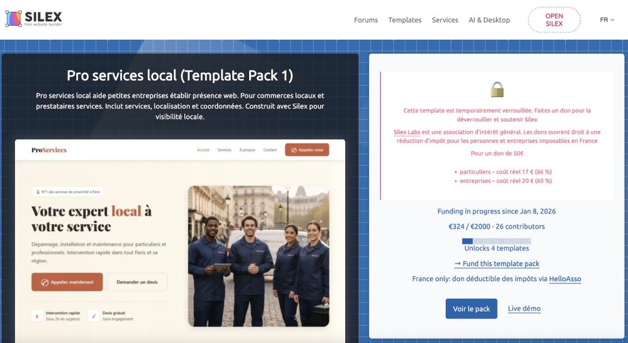
Task: Click the SILEX free website builder wordmark
Action: (x=44, y=19)
